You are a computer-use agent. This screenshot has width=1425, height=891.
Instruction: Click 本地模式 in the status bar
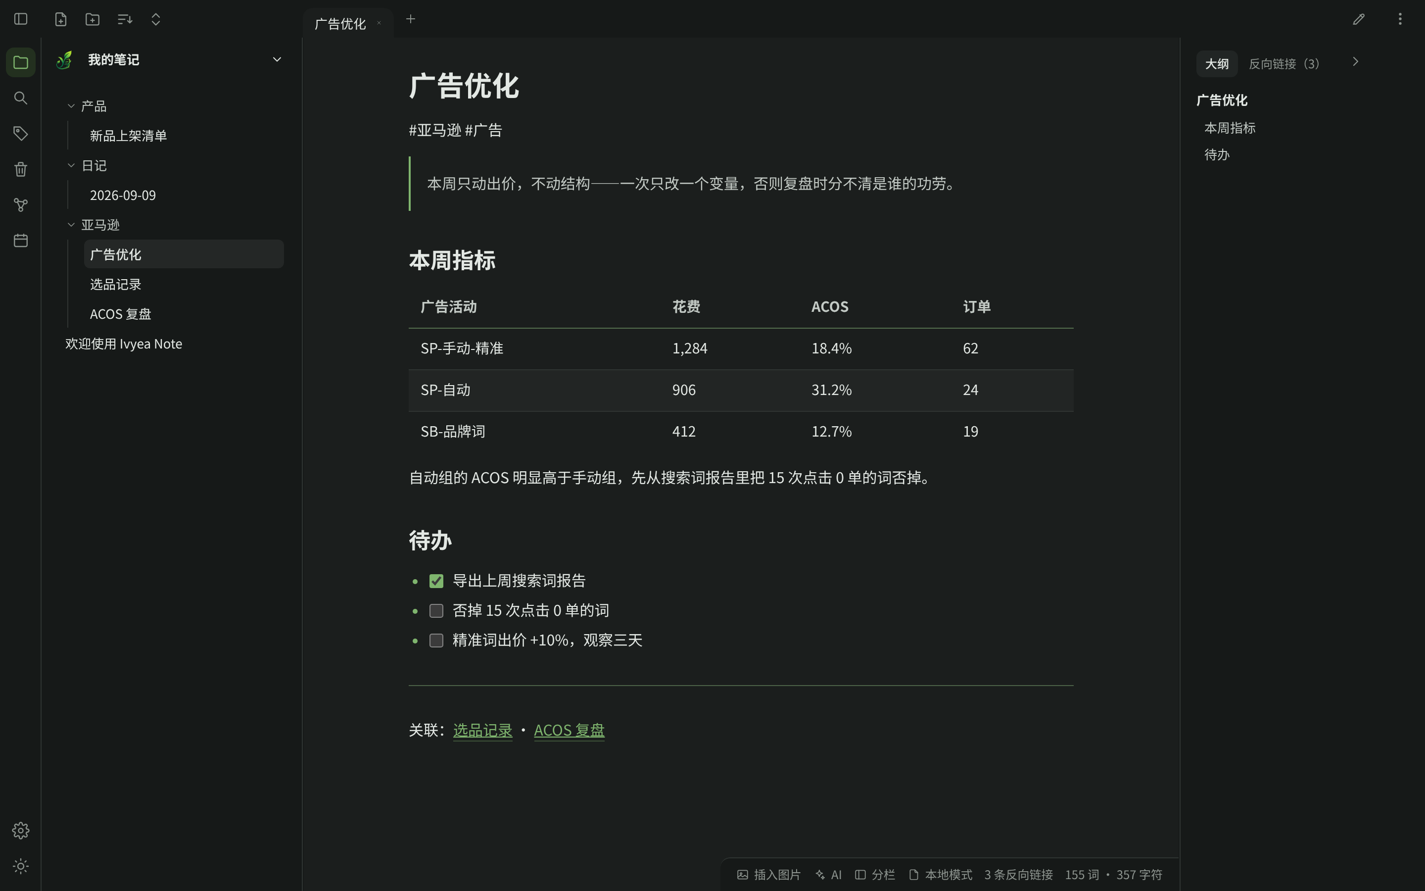coord(941,875)
